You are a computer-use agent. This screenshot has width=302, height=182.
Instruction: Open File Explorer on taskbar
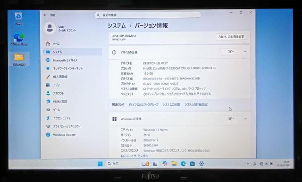[174, 164]
